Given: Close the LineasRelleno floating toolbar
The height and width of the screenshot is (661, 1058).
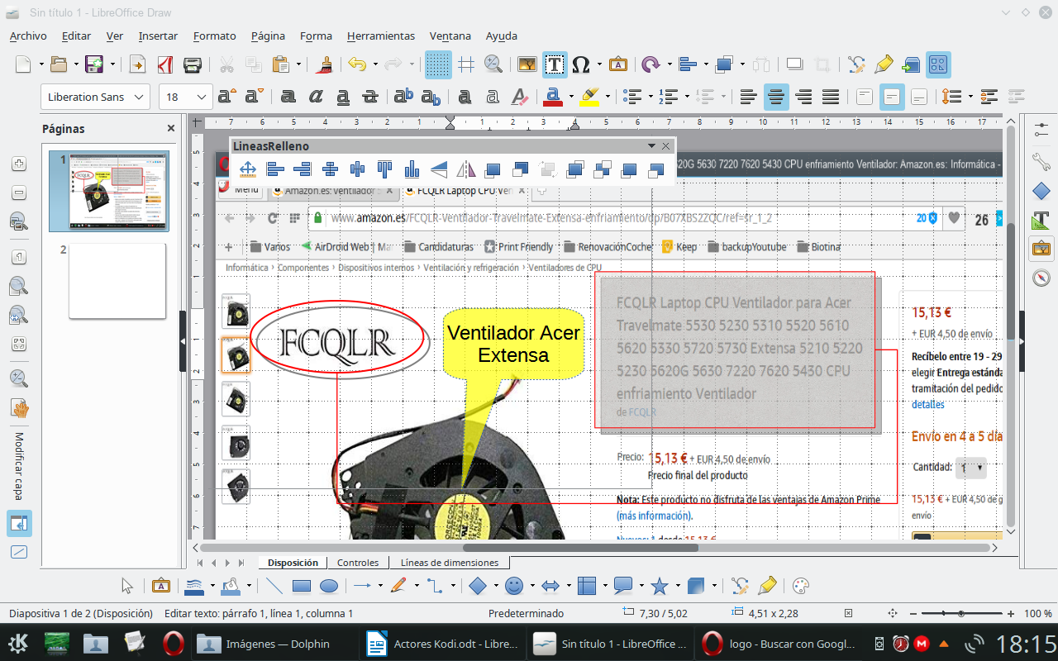Looking at the screenshot, I should [x=666, y=146].
